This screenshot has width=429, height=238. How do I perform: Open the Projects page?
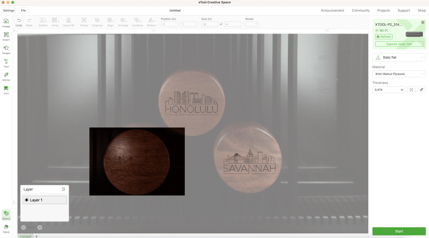[383, 10]
